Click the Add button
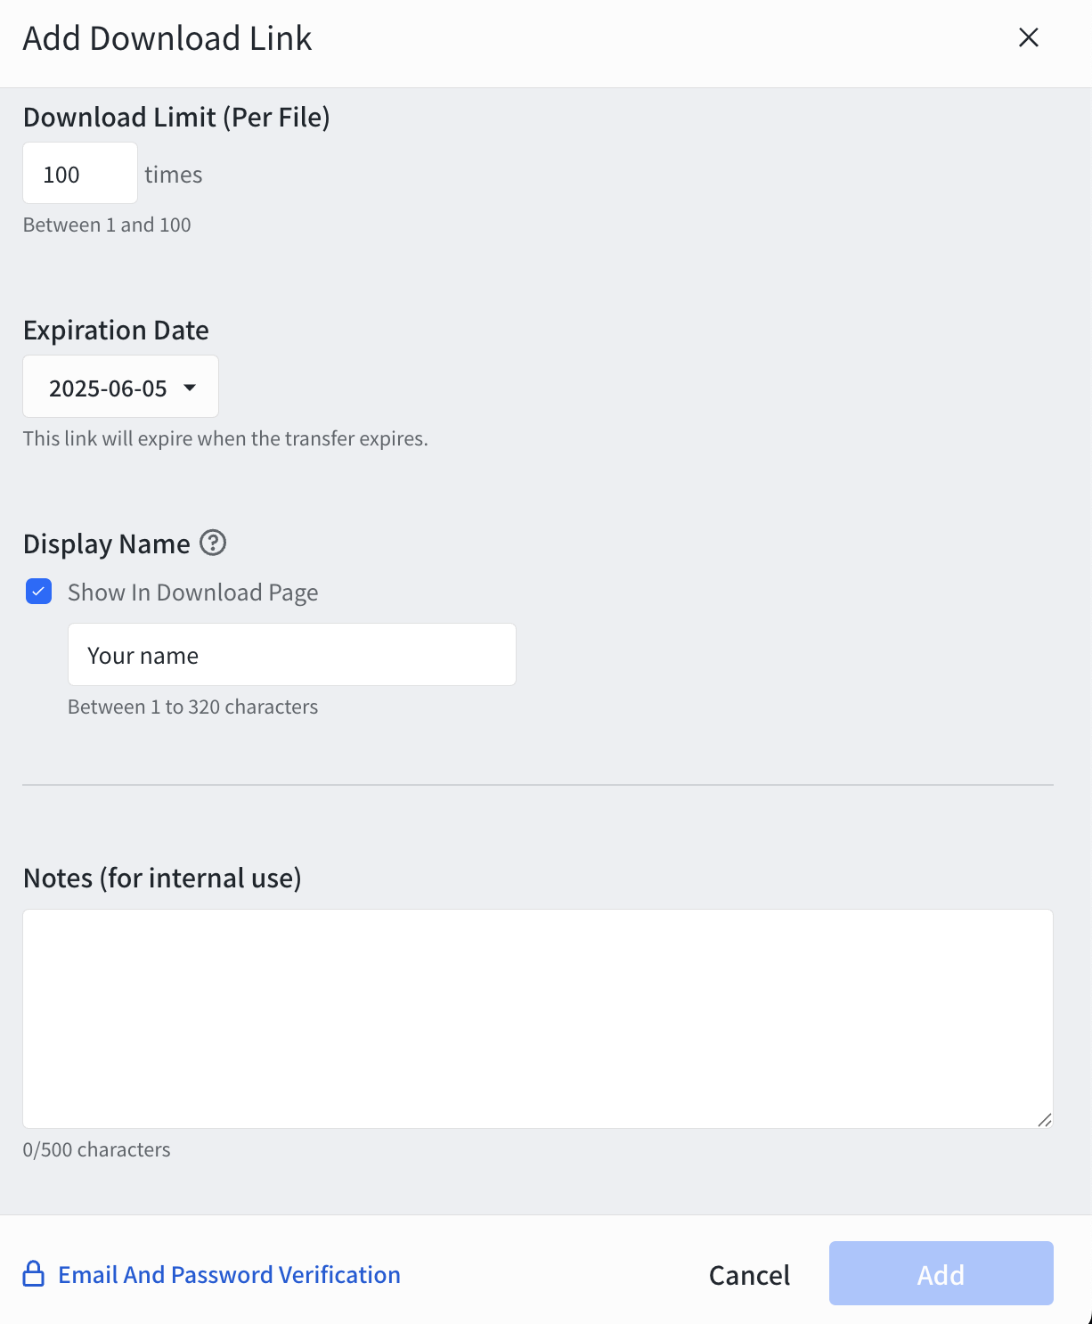This screenshot has height=1324, width=1092. coord(941,1273)
